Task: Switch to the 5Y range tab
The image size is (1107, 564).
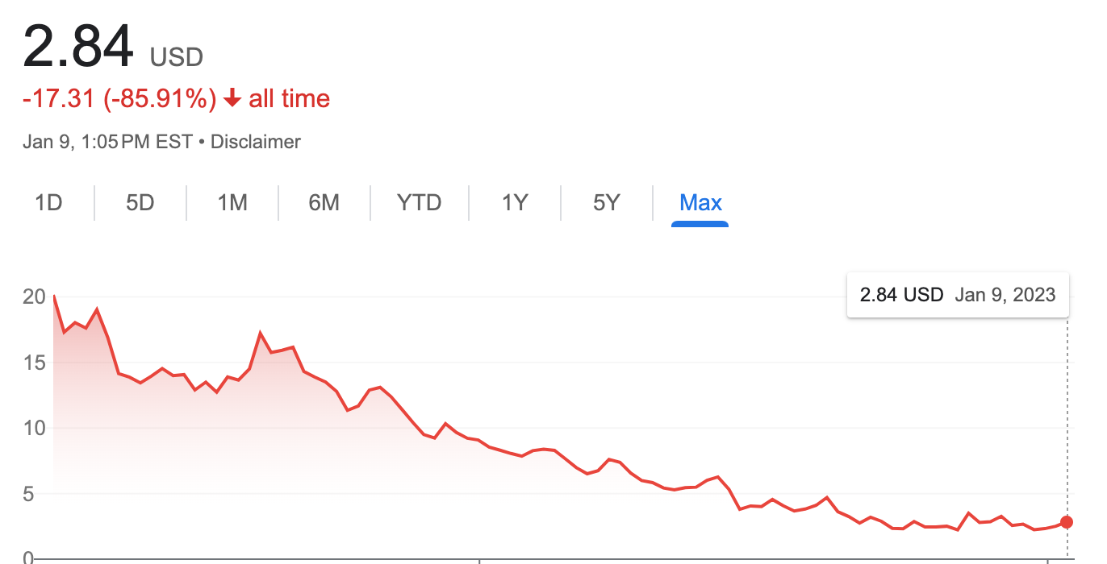Action: [606, 202]
